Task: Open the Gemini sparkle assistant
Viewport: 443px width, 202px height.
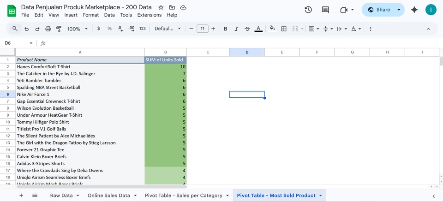Action: (414, 10)
